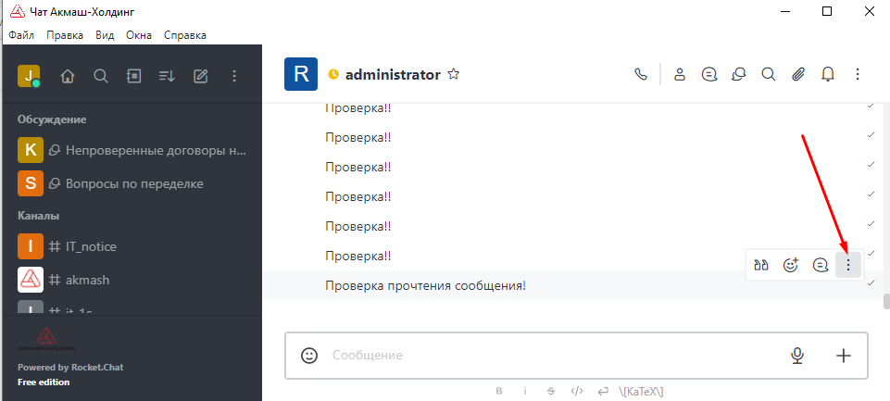This screenshot has height=401, width=890.
Task: Open discussions icon in chat header
Action: (738, 74)
